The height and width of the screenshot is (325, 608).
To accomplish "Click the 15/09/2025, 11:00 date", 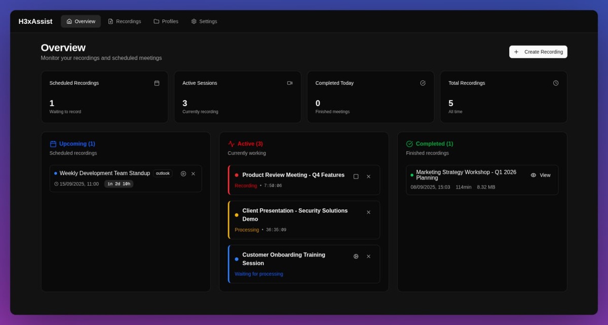I will (79, 184).
